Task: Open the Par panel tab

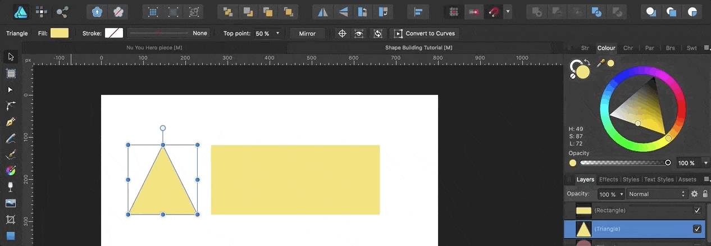Action: coord(649,48)
